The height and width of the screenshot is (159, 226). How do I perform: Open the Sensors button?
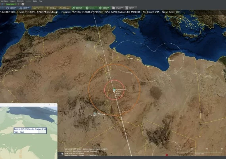[91, 8]
